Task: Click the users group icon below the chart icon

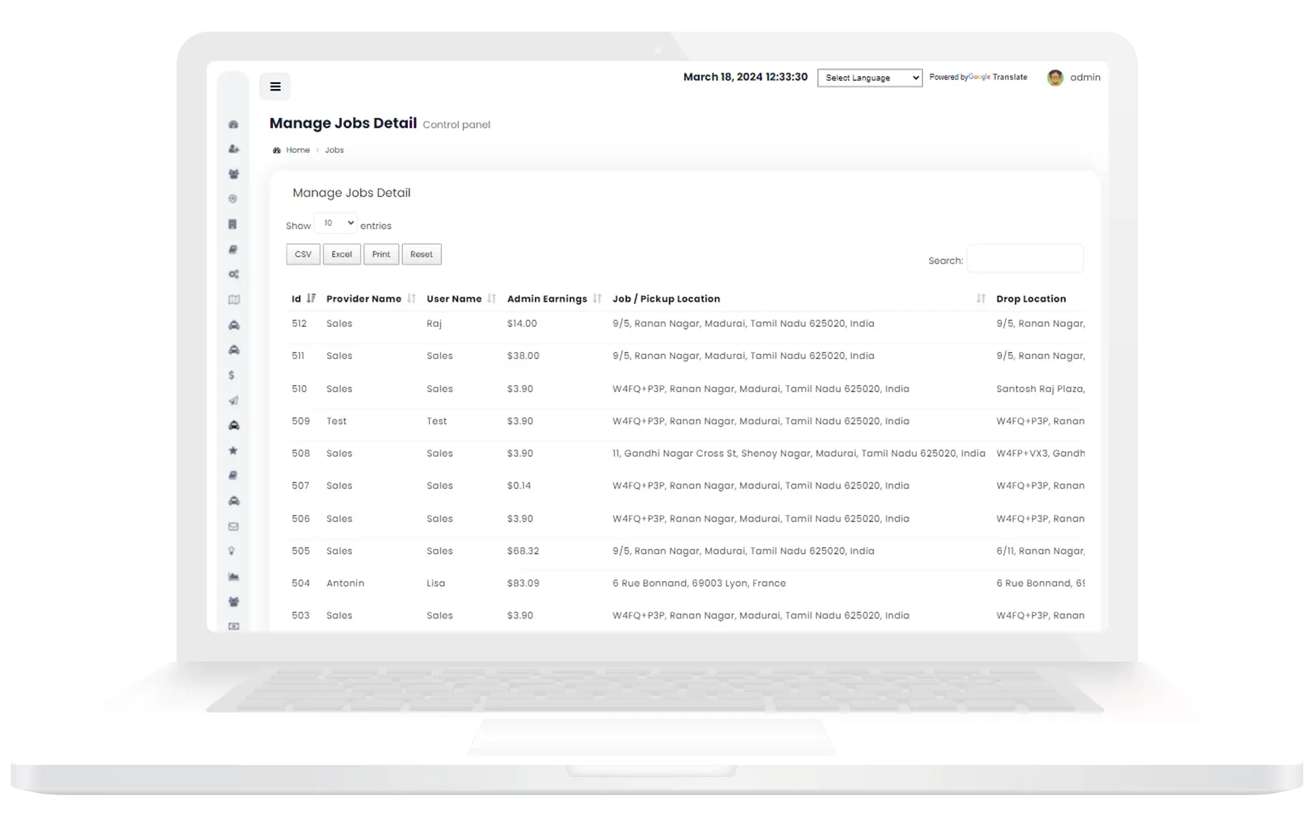Action: click(x=233, y=602)
